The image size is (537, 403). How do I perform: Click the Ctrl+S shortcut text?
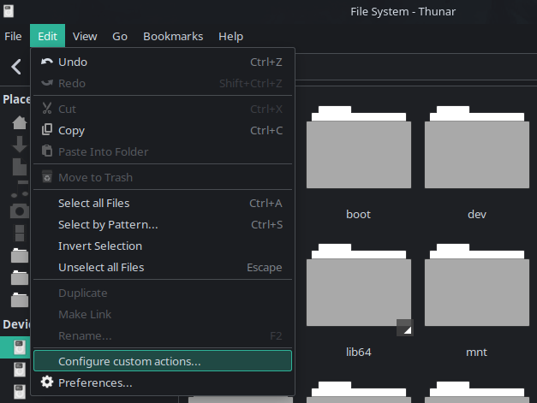pyautogui.click(x=267, y=225)
